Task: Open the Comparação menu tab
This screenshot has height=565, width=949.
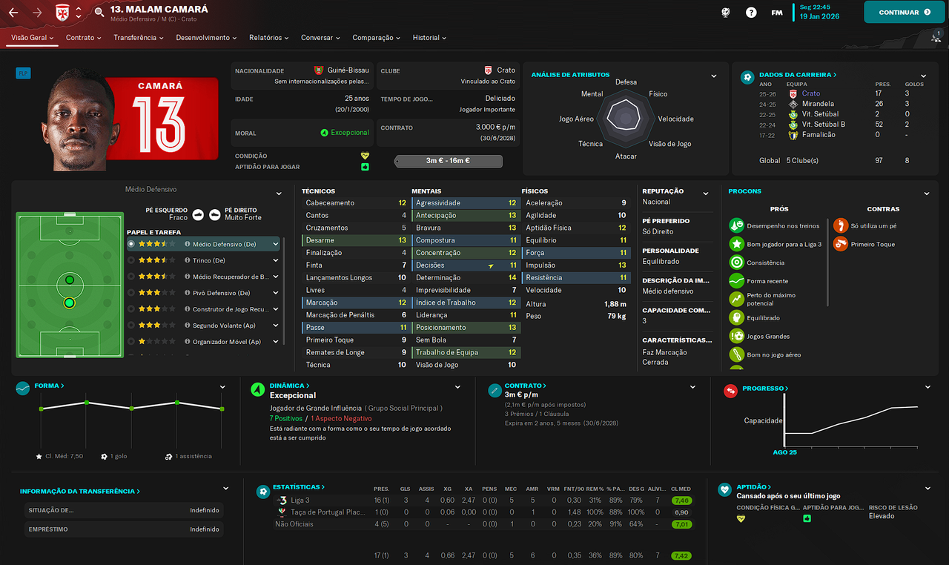Action: click(376, 38)
